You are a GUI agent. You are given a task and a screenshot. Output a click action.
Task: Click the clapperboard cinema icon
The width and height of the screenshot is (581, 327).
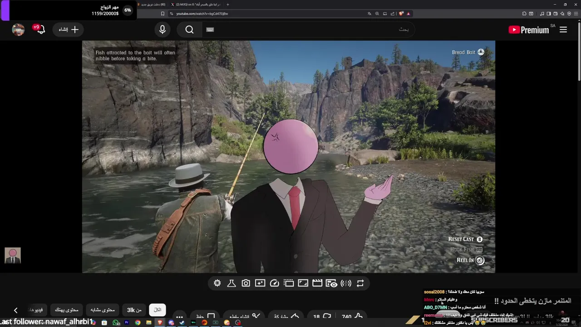tap(317, 283)
